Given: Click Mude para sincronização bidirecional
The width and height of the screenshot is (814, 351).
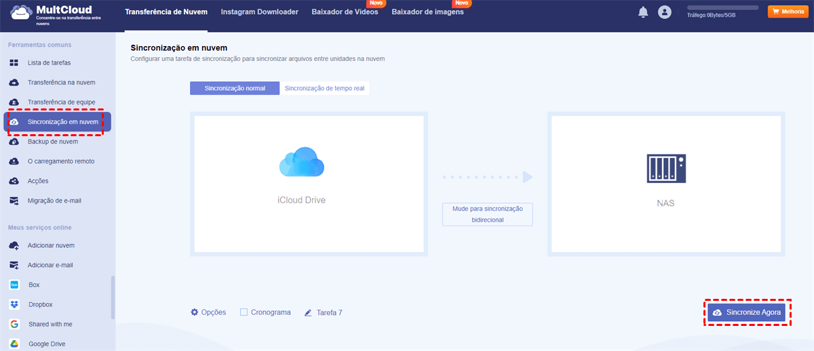Looking at the screenshot, I should 488,214.
